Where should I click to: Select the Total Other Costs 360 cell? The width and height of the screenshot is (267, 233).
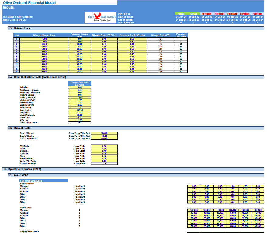79,123
